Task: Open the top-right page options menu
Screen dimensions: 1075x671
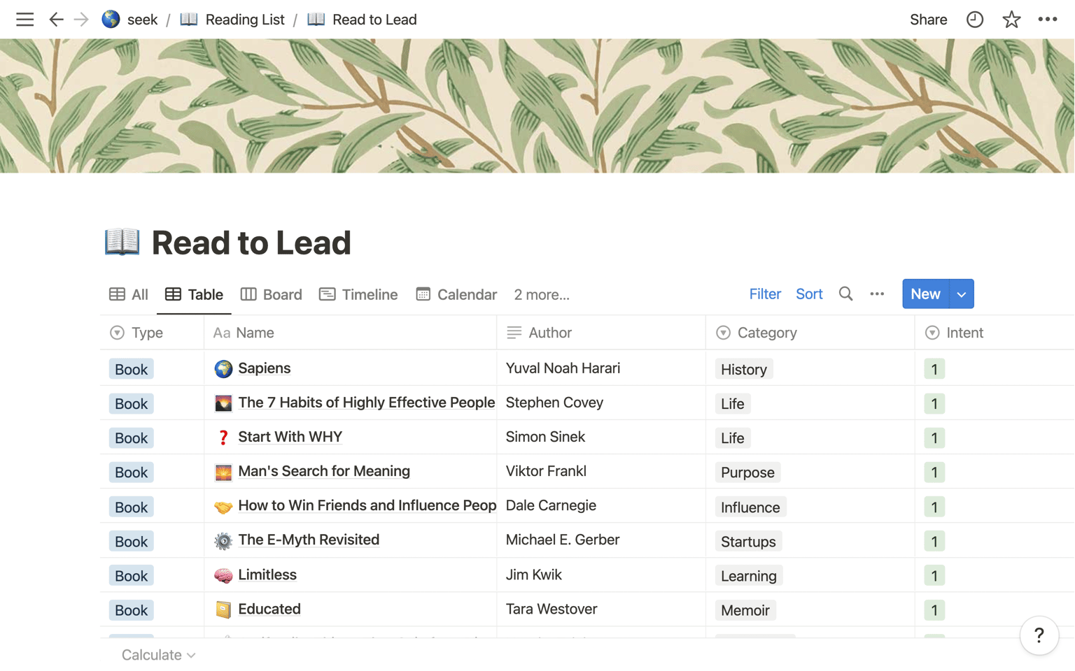Action: point(1048,20)
